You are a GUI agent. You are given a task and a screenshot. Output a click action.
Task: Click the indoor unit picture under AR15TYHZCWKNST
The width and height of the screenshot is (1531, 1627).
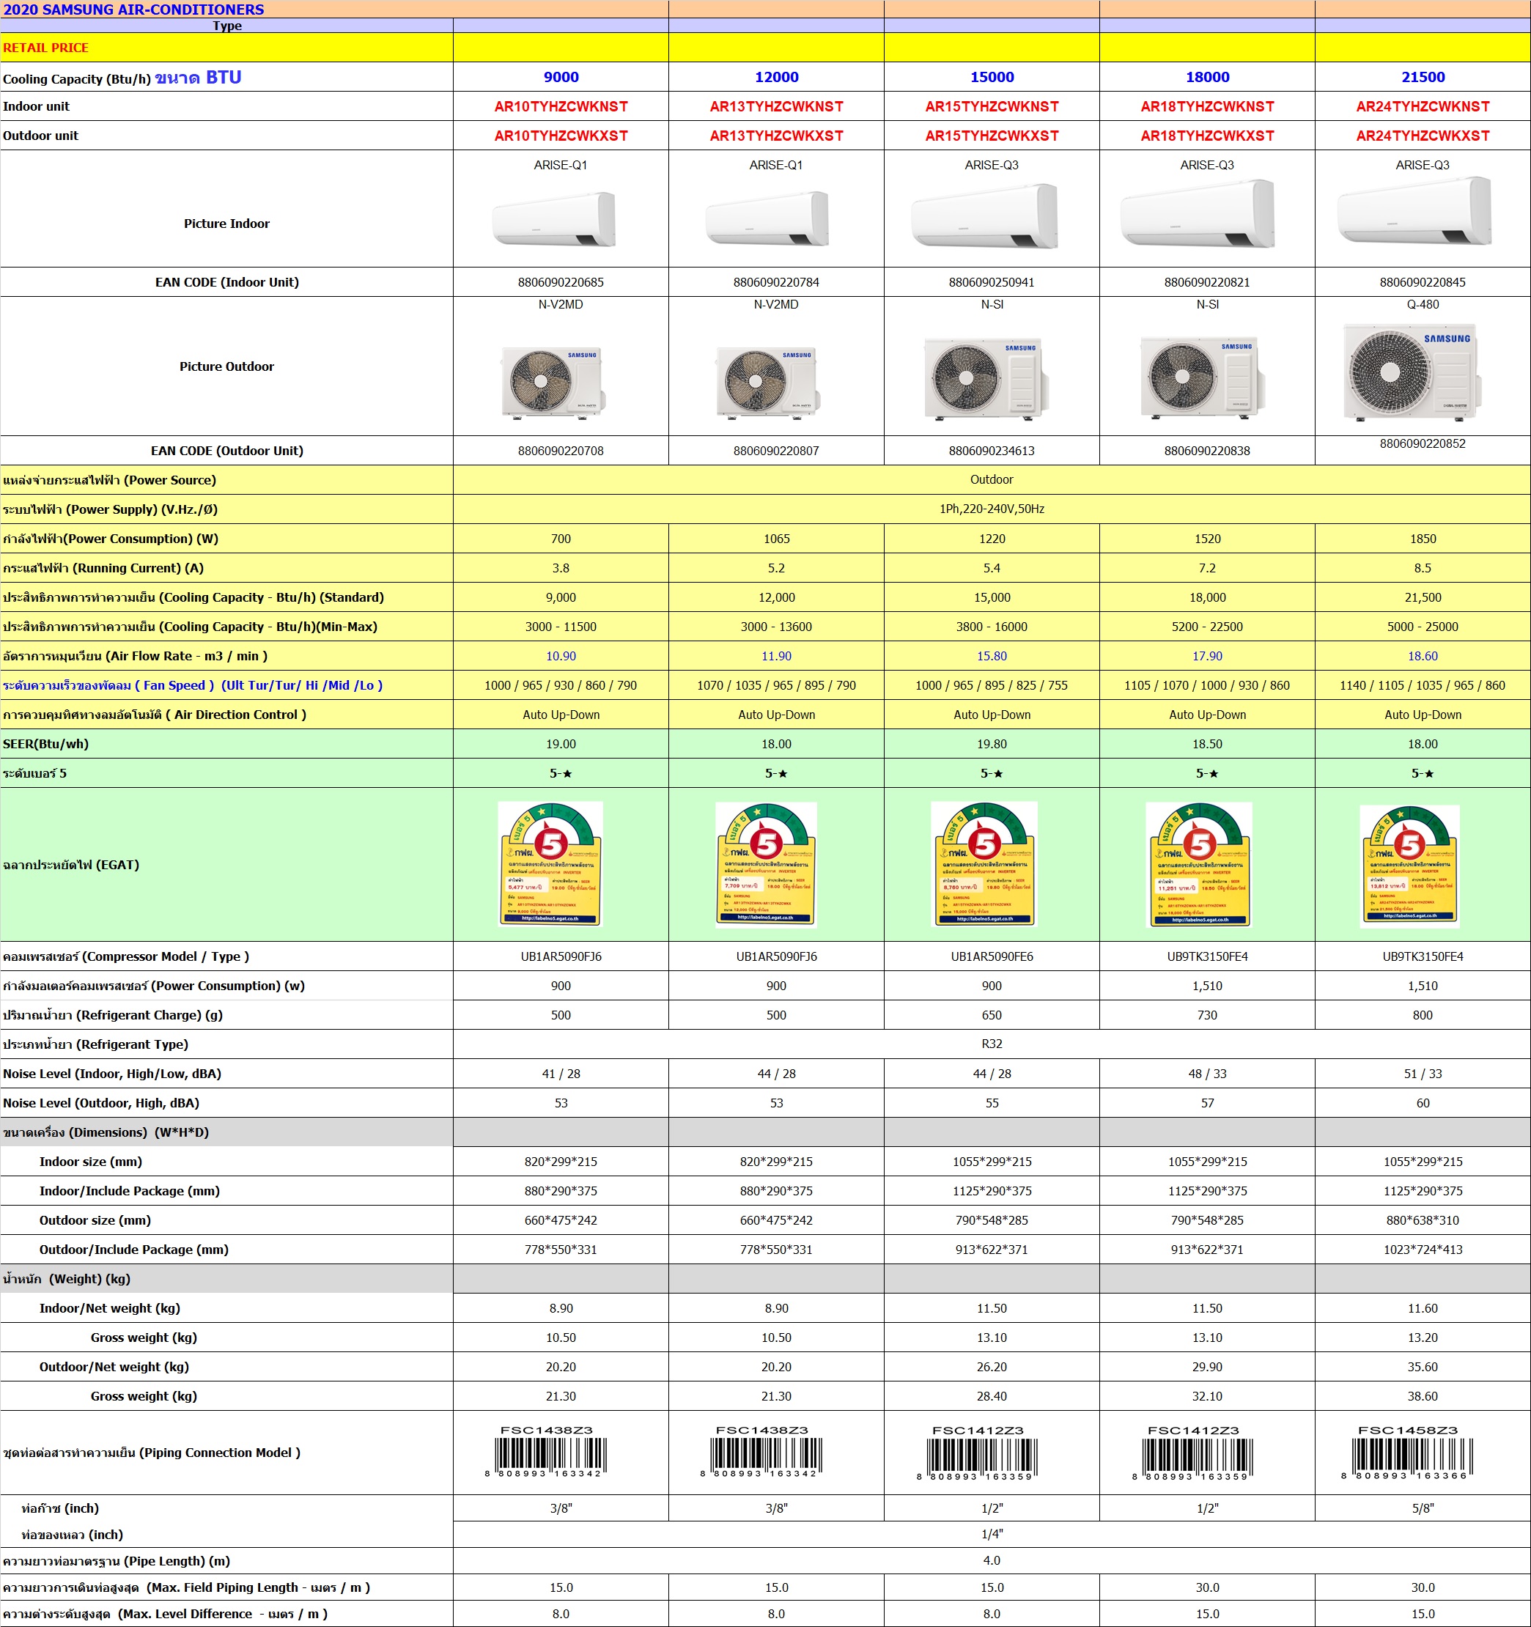click(x=984, y=216)
